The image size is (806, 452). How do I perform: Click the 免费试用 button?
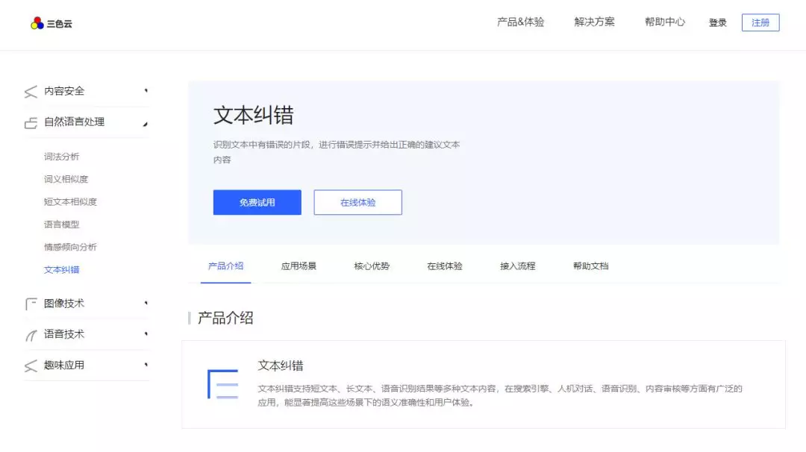257,202
